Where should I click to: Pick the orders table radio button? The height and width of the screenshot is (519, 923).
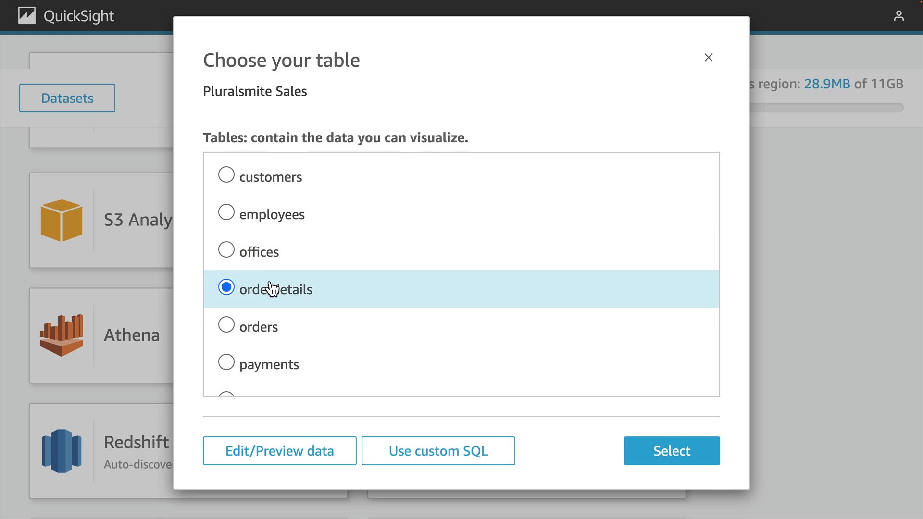tap(226, 325)
